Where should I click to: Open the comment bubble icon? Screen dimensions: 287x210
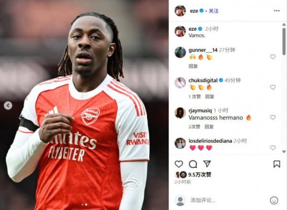193,164
